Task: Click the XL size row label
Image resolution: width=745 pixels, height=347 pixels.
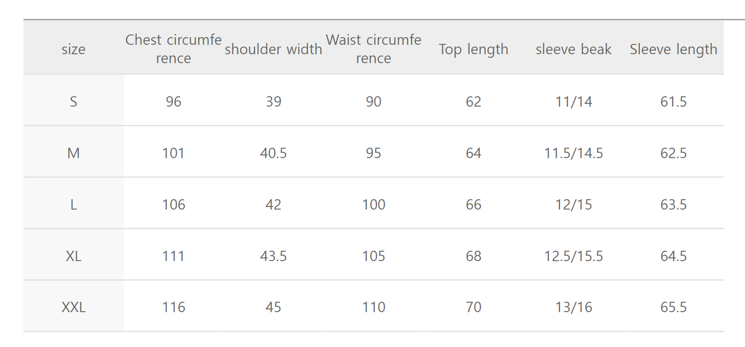Action: coord(74,256)
